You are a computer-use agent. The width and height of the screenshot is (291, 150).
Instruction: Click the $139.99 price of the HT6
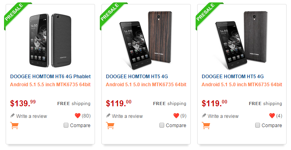click(23, 103)
